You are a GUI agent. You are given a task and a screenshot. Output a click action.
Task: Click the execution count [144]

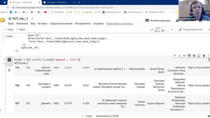(10, 36)
